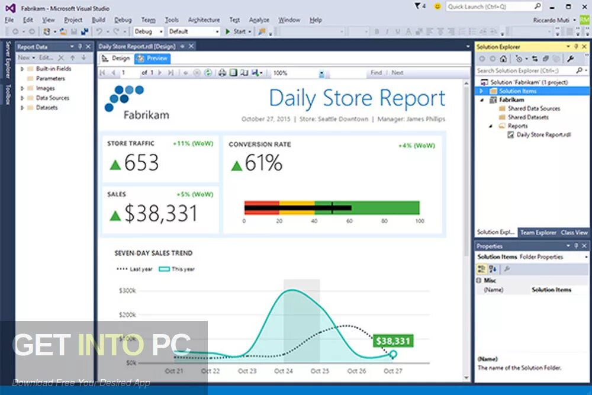Click the Quick Launch search field
This screenshot has width=592, height=395.
[x=494, y=7]
